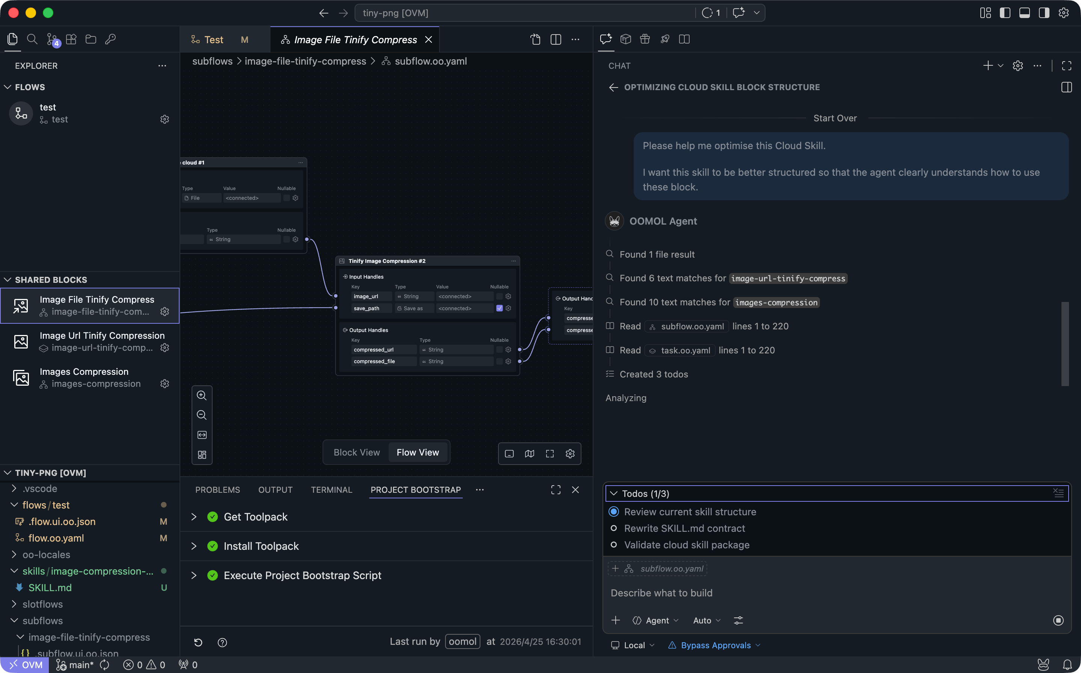1081x673 pixels.
Task: Toggle primary sidebar visibility in title bar
Action: [1005, 13]
